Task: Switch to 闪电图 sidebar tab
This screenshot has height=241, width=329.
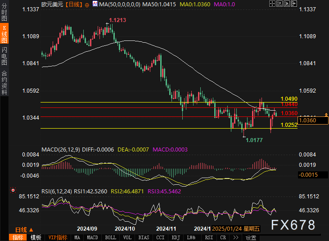Action: click(4, 56)
